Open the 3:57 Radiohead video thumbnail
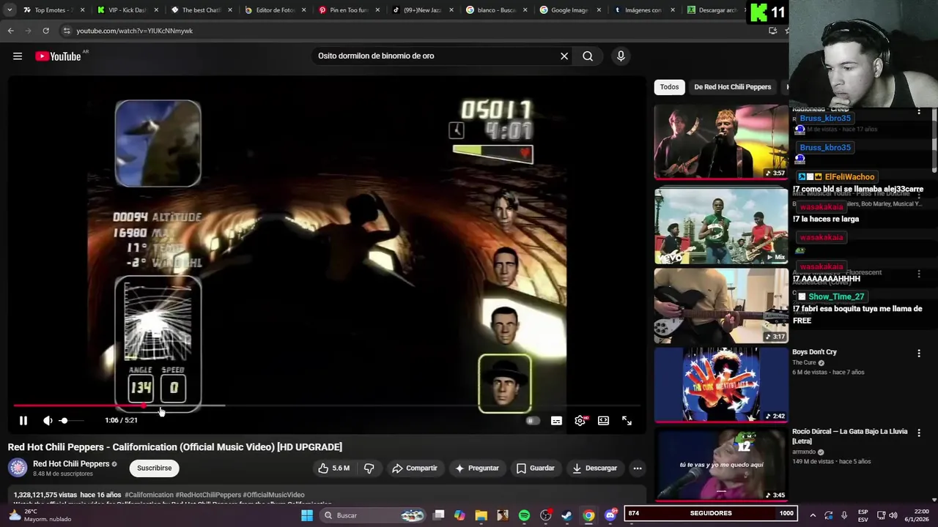 point(721,142)
